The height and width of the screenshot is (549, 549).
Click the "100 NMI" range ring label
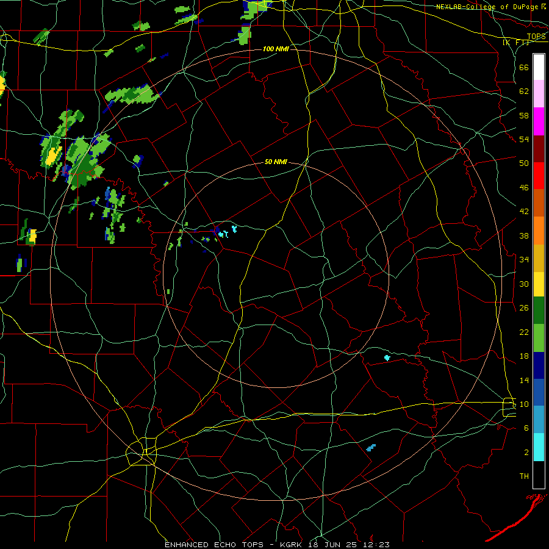click(x=276, y=49)
